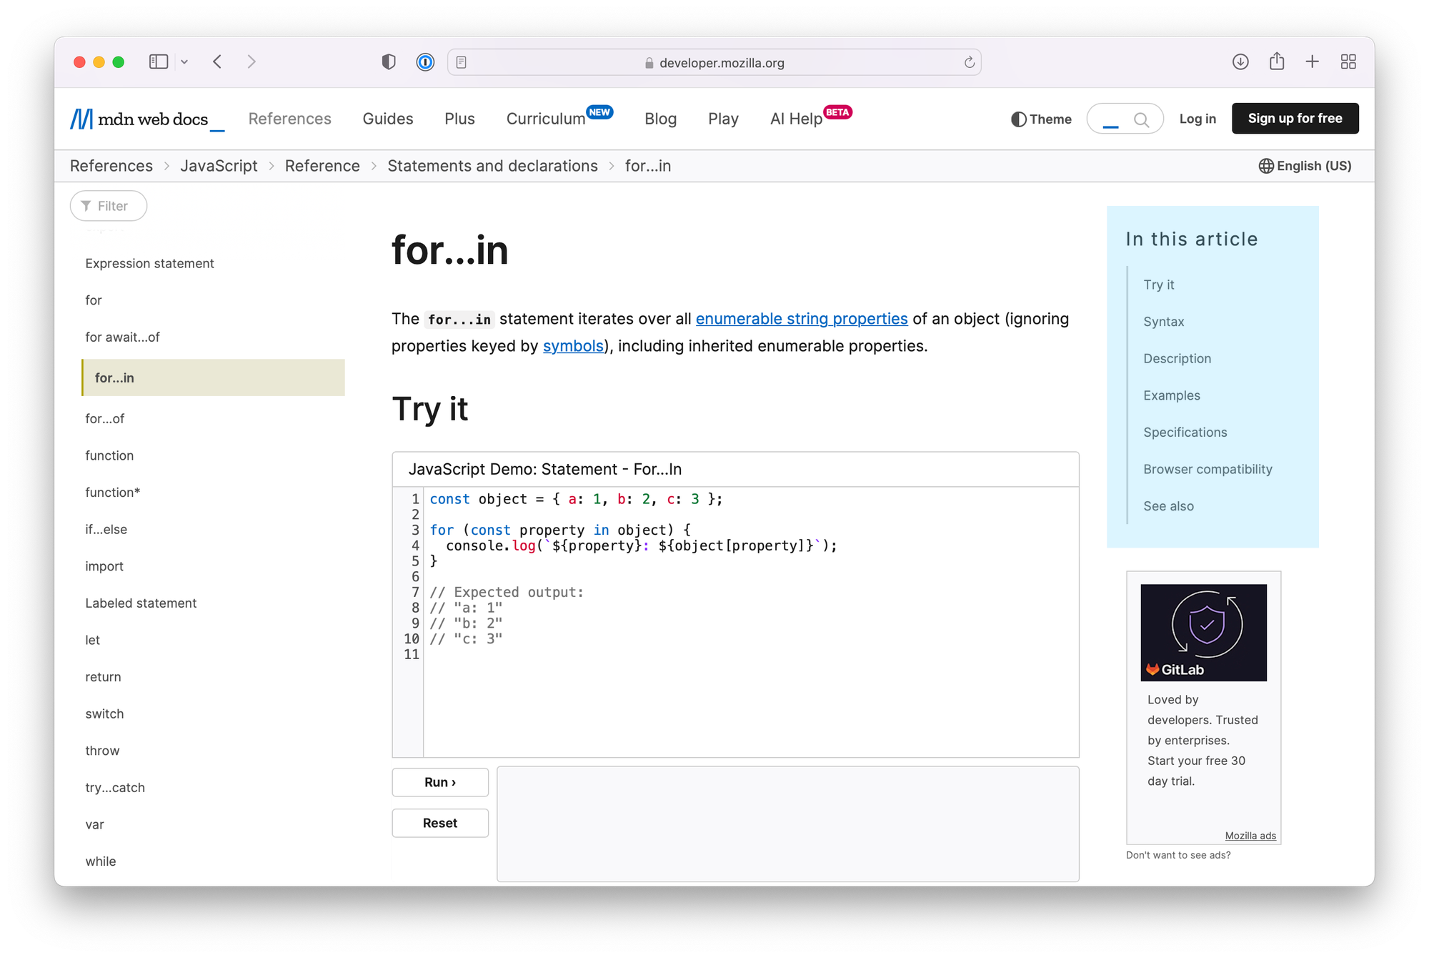
Task: Click Don't want to see ads link
Action: tap(1178, 855)
